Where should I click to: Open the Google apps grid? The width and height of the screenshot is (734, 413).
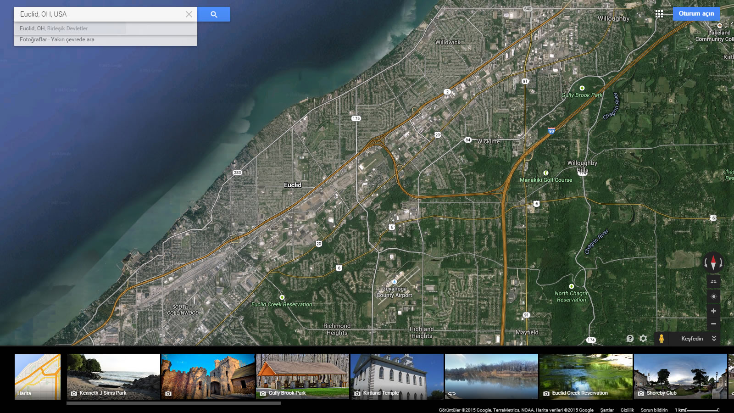click(x=659, y=14)
